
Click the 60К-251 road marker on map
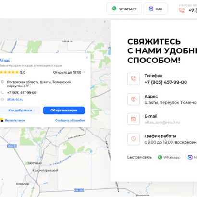(x=12, y=146)
